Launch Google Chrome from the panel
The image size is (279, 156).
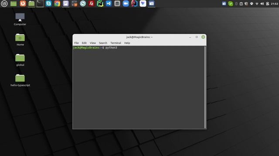click(57, 3)
